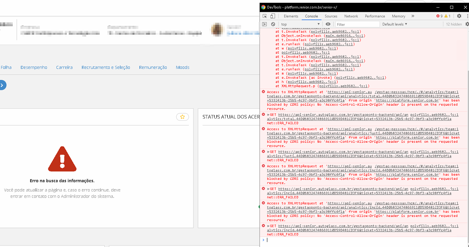The image size is (469, 247).
Task: Create a live expression with eye icon
Action: (x=328, y=24)
